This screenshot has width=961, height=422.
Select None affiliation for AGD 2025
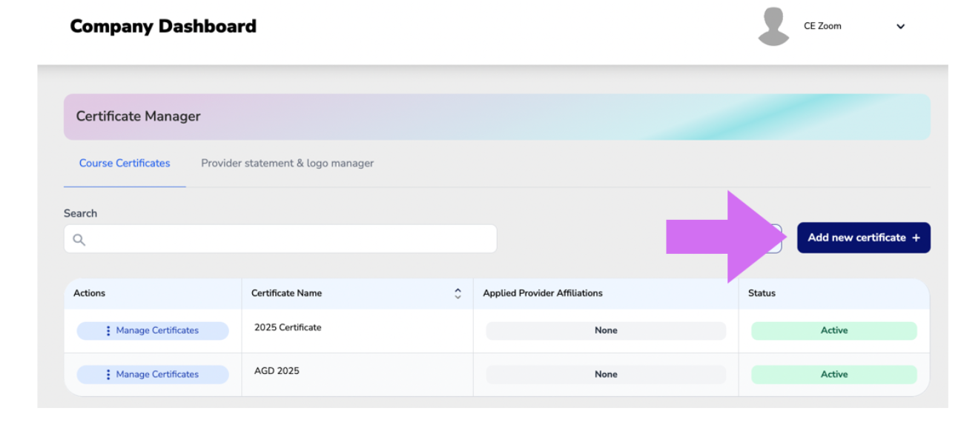[606, 375]
